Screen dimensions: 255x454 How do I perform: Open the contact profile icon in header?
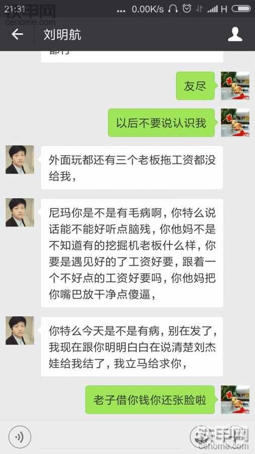tap(235, 34)
